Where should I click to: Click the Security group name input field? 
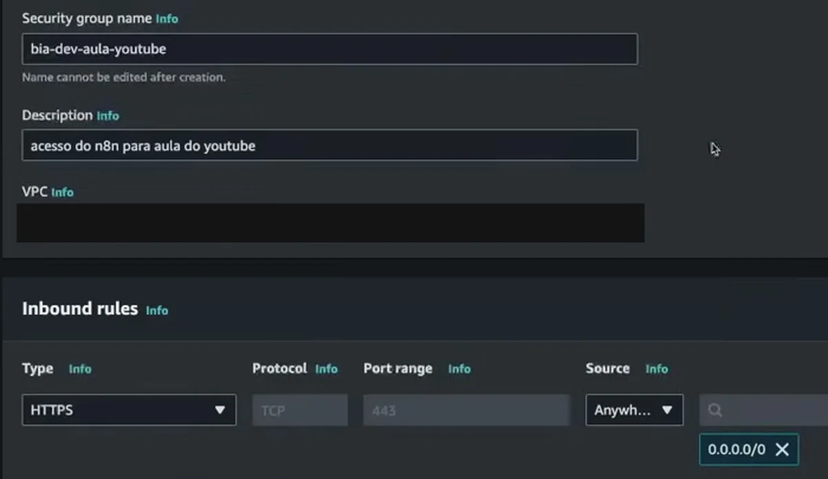pos(330,50)
